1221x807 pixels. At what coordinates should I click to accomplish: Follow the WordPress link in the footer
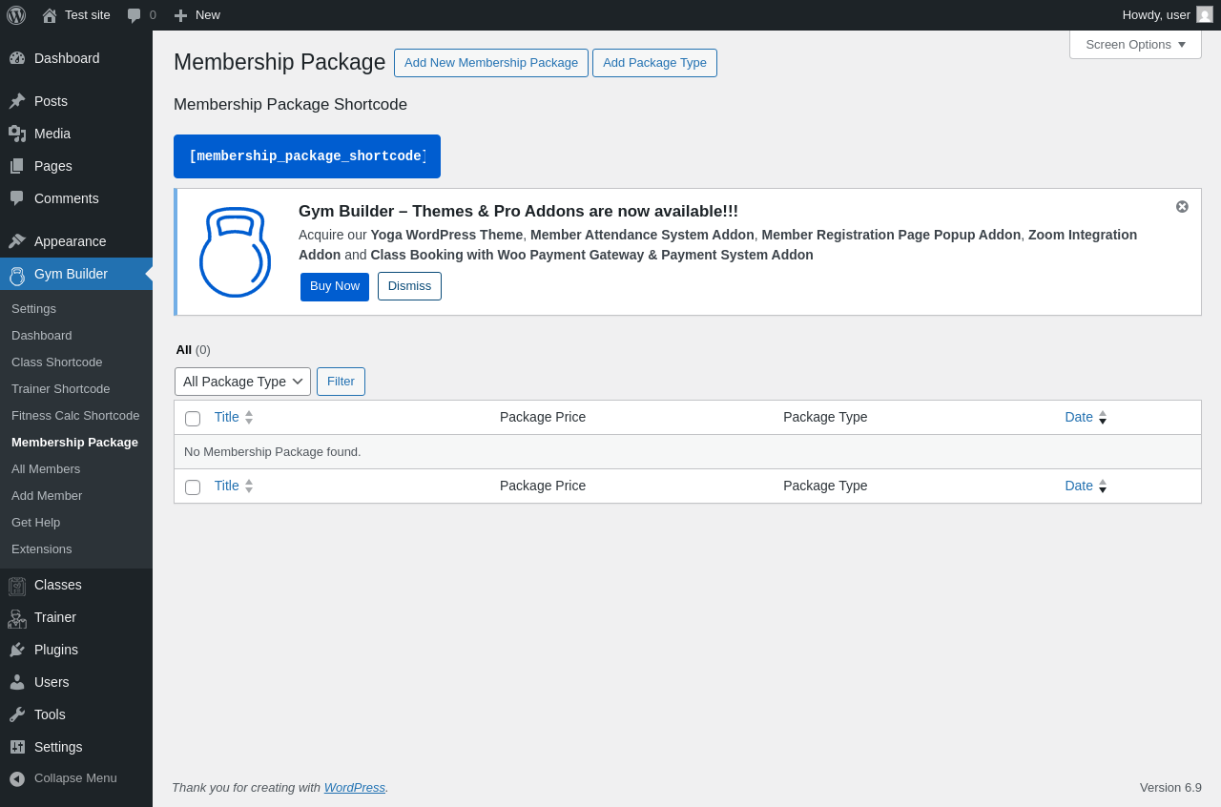pos(354,788)
